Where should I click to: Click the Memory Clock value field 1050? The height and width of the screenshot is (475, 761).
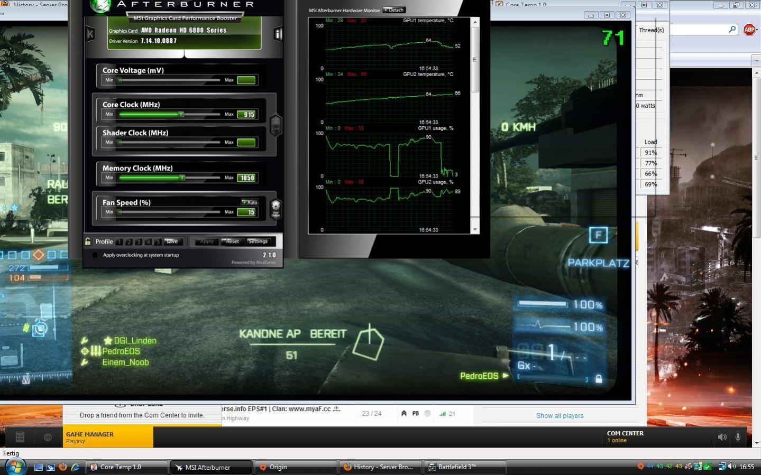pyautogui.click(x=247, y=178)
